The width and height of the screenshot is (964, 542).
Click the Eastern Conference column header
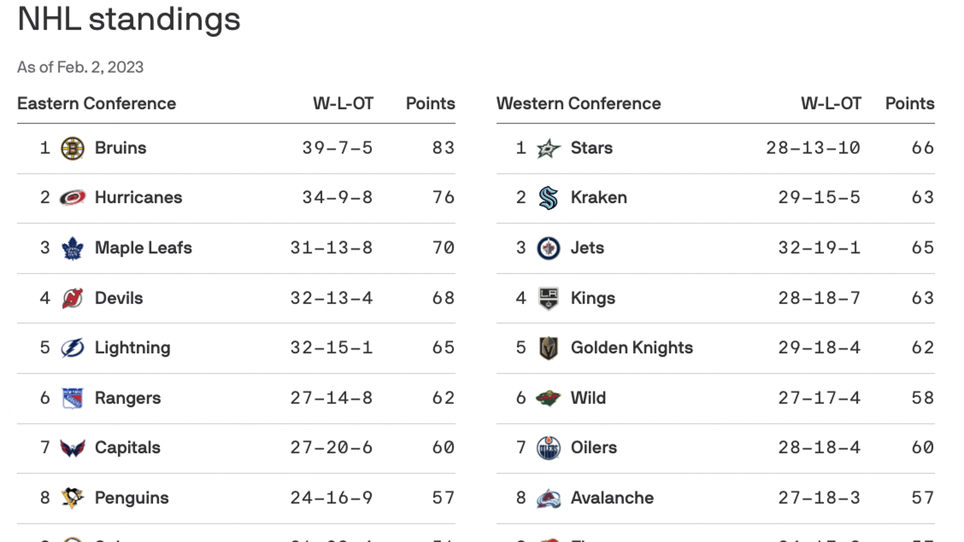click(x=96, y=103)
